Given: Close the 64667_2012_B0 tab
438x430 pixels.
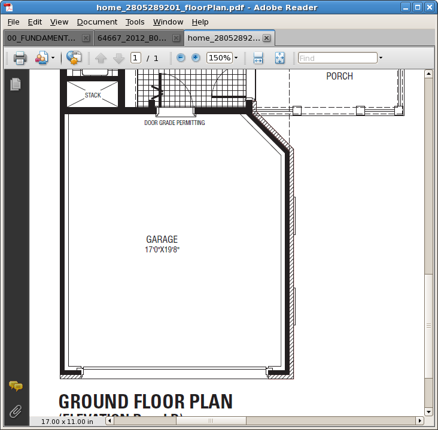Looking at the screenshot, I should pos(177,38).
